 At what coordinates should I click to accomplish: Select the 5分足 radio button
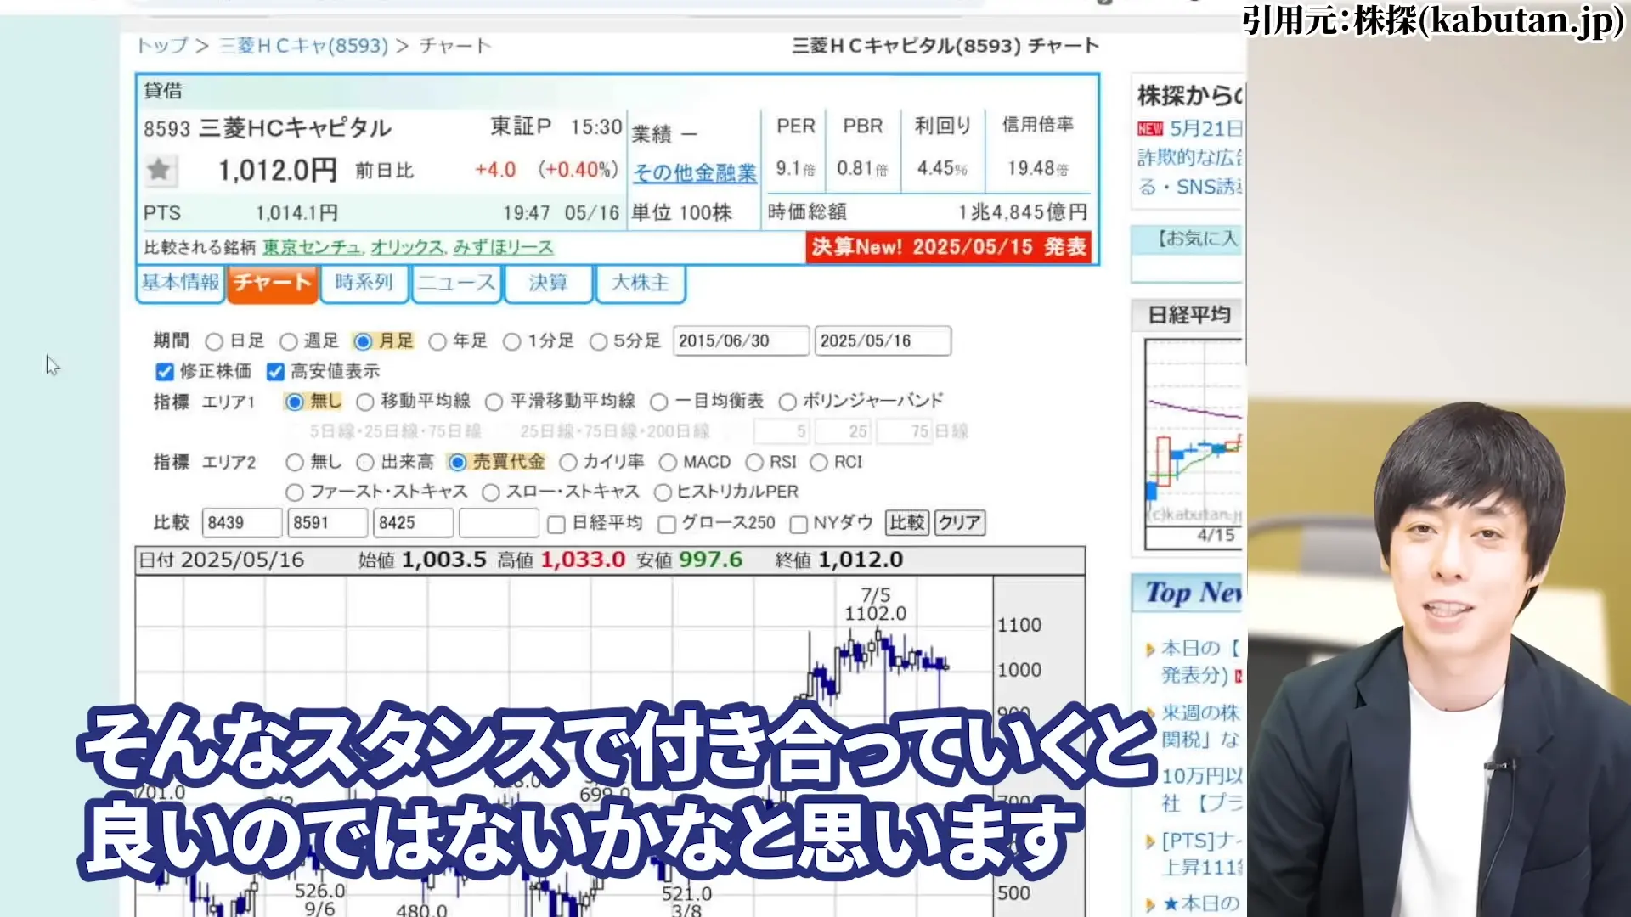[598, 341]
